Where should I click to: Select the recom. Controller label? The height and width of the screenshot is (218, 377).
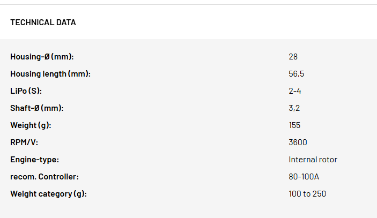(45, 177)
